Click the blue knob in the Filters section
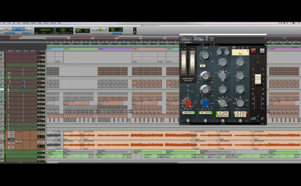This screenshot has width=301, height=186. 205,103
